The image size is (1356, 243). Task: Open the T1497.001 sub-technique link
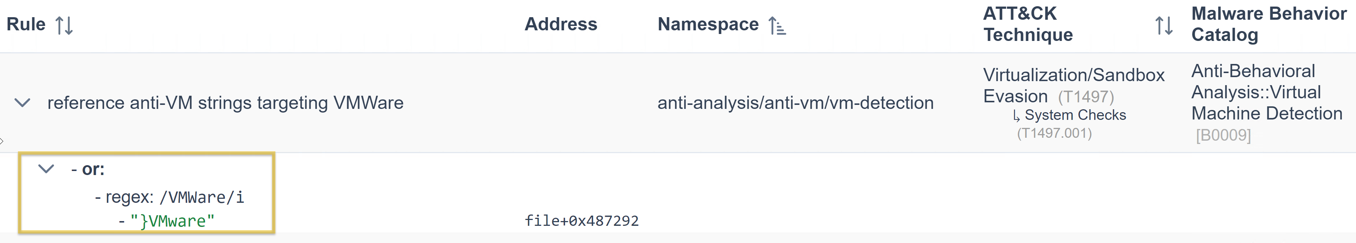click(1054, 133)
